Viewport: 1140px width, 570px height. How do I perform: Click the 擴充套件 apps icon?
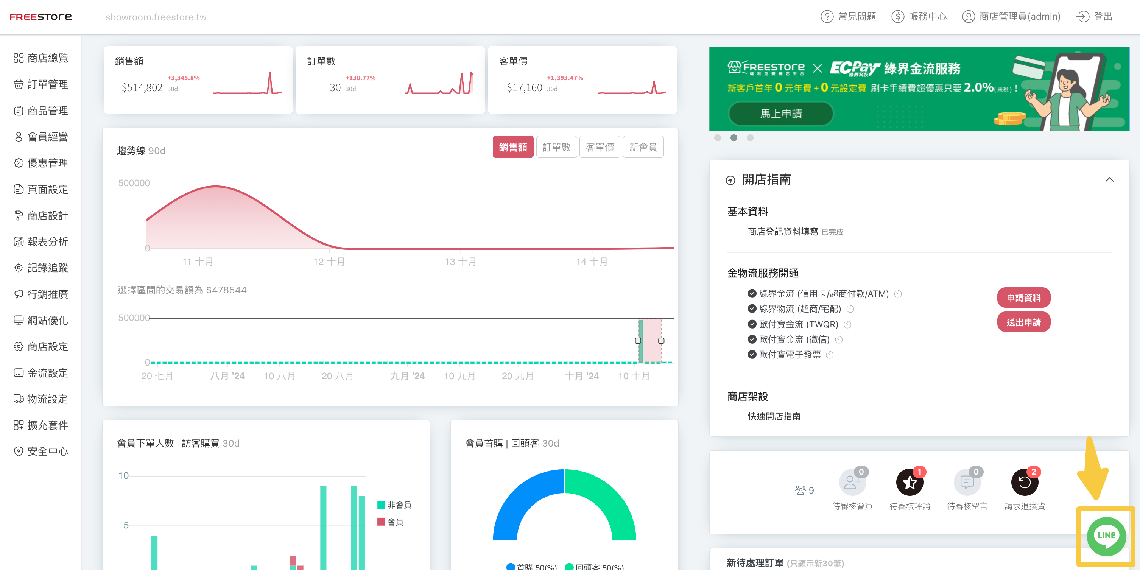click(x=19, y=425)
